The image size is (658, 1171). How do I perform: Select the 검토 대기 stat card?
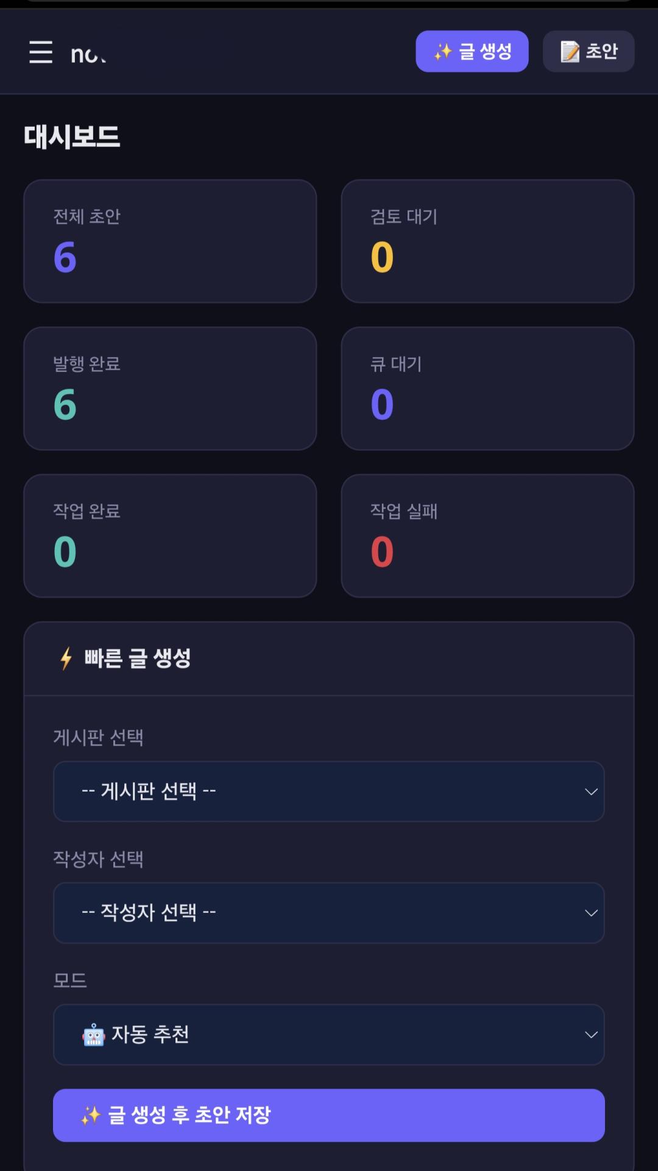click(x=487, y=242)
